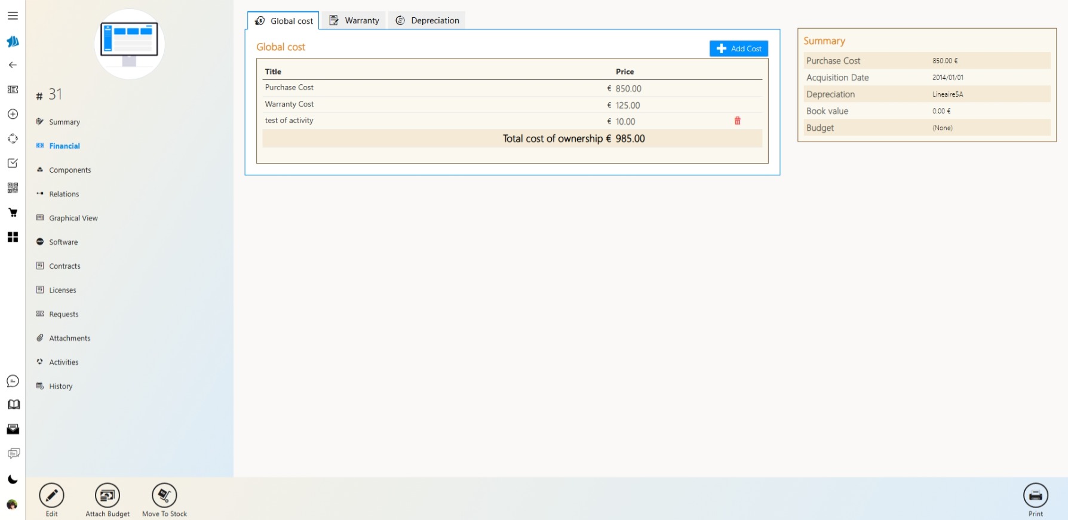
Task: Open the Licenses section
Action: tap(62, 290)
